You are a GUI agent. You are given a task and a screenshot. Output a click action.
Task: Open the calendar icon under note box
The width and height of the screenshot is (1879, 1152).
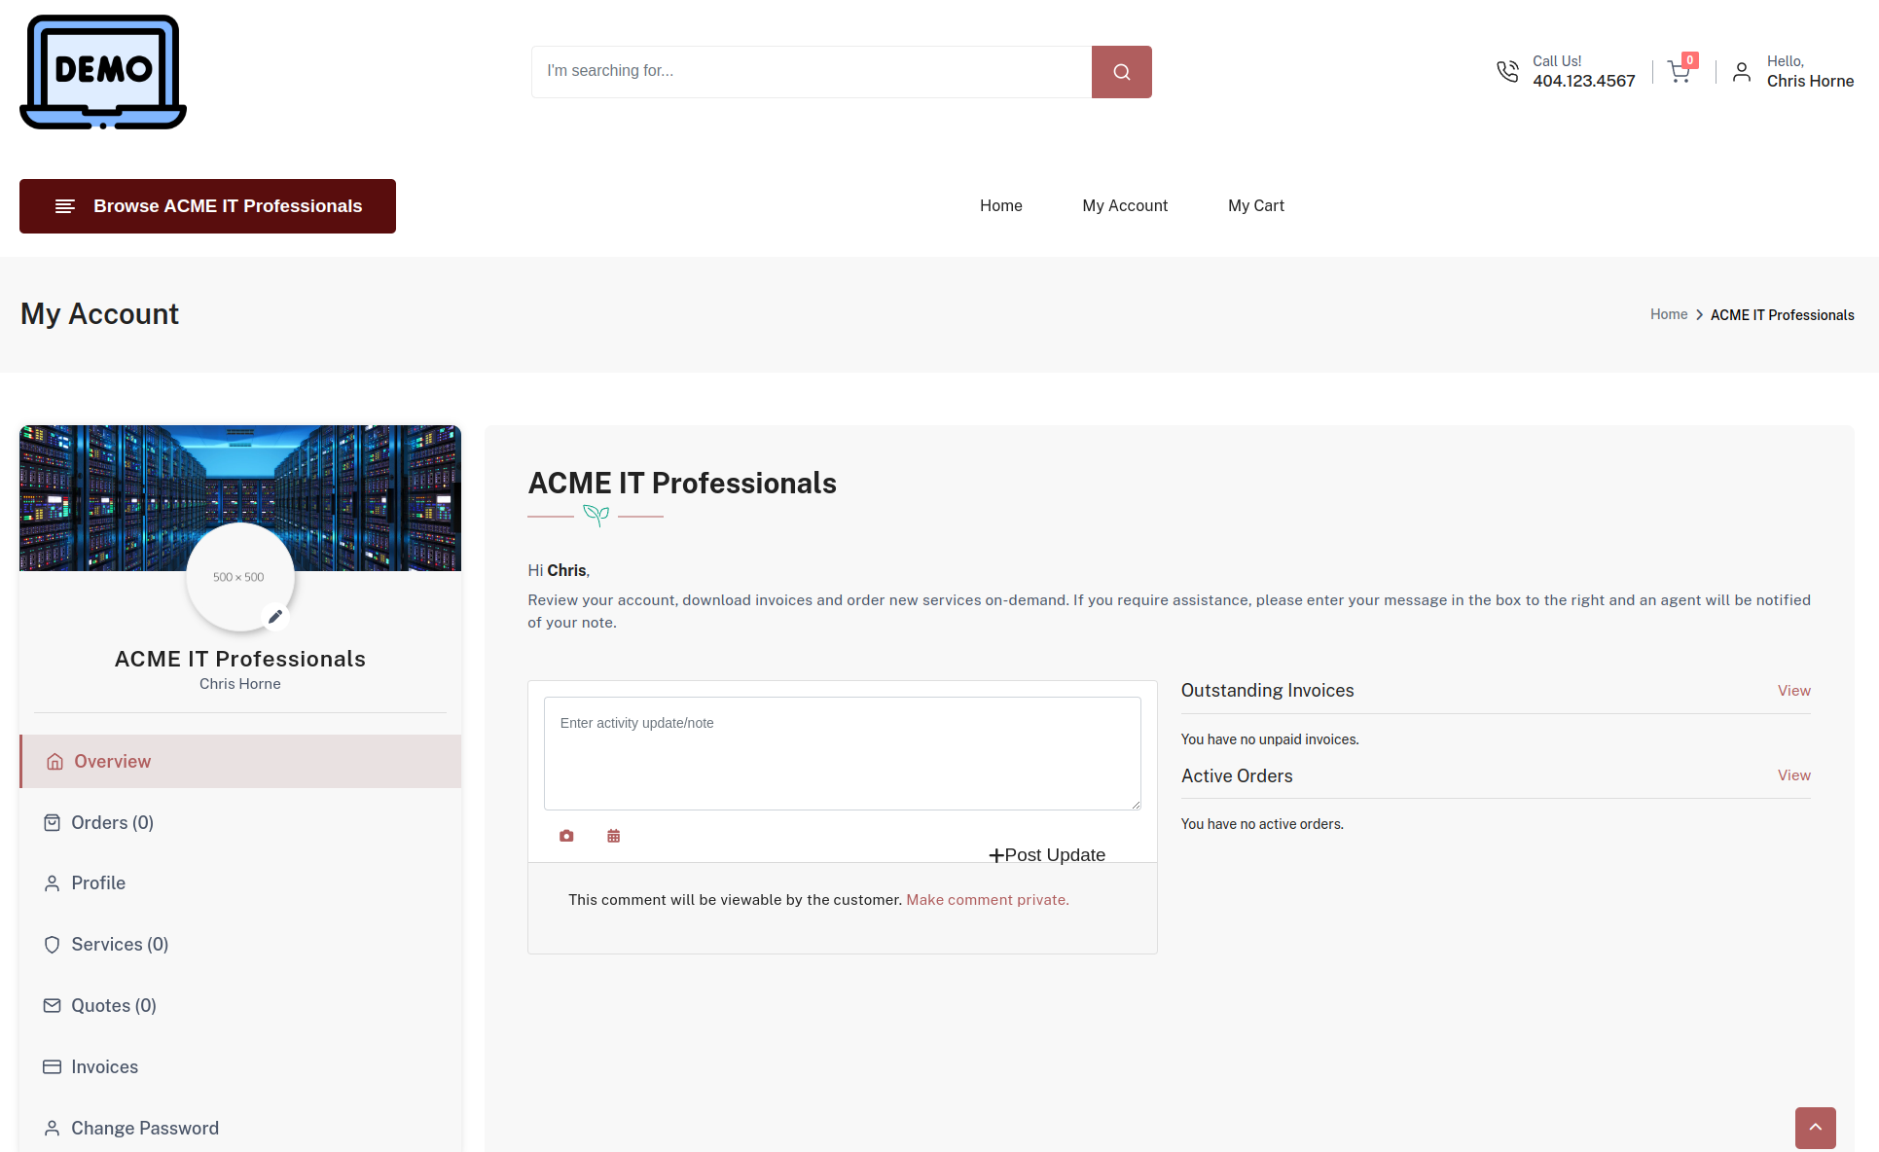pyautogui.click(x=613, y=836)
